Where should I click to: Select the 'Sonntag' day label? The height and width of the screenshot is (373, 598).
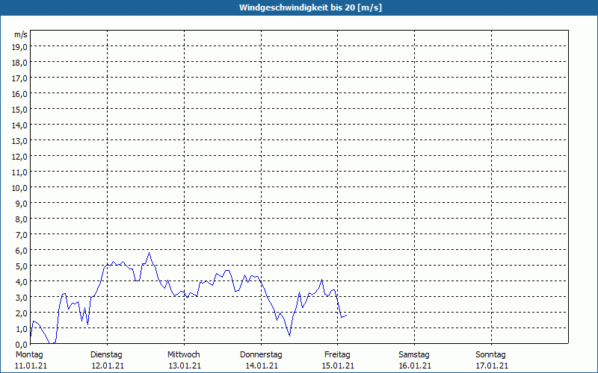tap(490, 355)
